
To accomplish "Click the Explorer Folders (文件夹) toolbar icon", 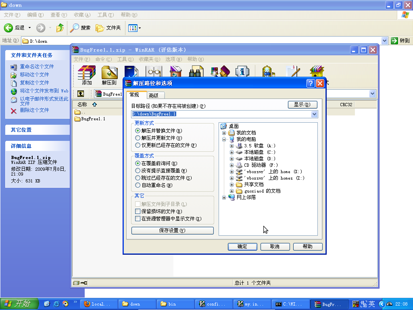I will pyautogui.click(x=100, y=28).
